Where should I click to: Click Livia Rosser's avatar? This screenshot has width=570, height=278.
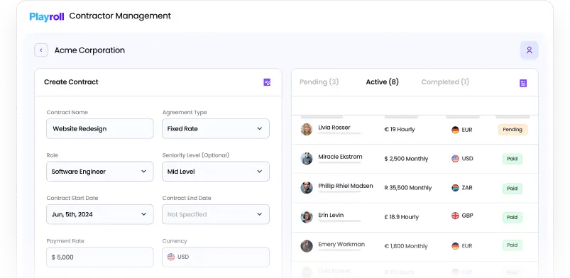pyautogui.click(x=307, y=129)
